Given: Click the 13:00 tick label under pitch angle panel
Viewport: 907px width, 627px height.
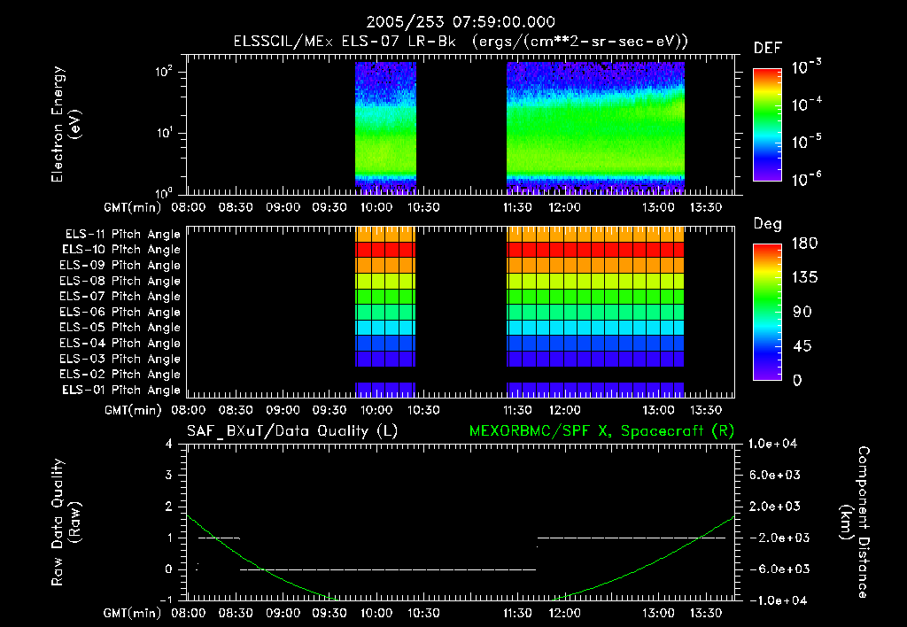Looking at the screenshot, I should (x=658, y=411).
